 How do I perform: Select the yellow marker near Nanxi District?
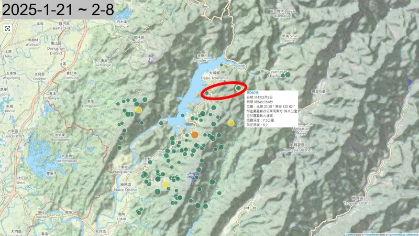166,184
